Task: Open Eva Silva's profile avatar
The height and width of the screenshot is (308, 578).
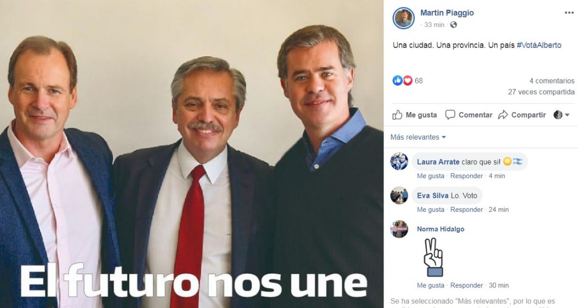Action: pyautogui.click(x=399, y=195)
